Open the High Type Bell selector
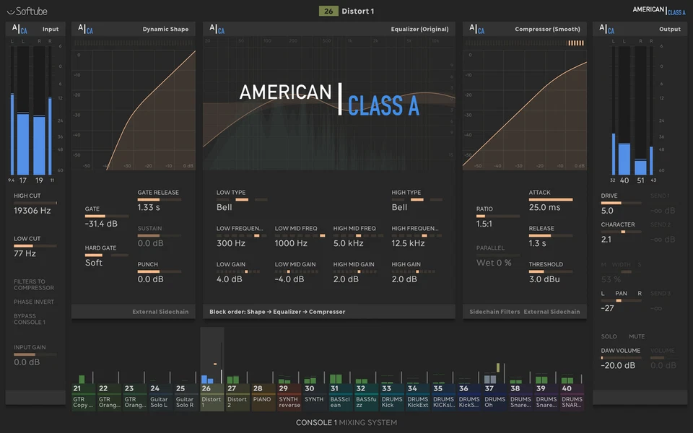 (400, 207)
